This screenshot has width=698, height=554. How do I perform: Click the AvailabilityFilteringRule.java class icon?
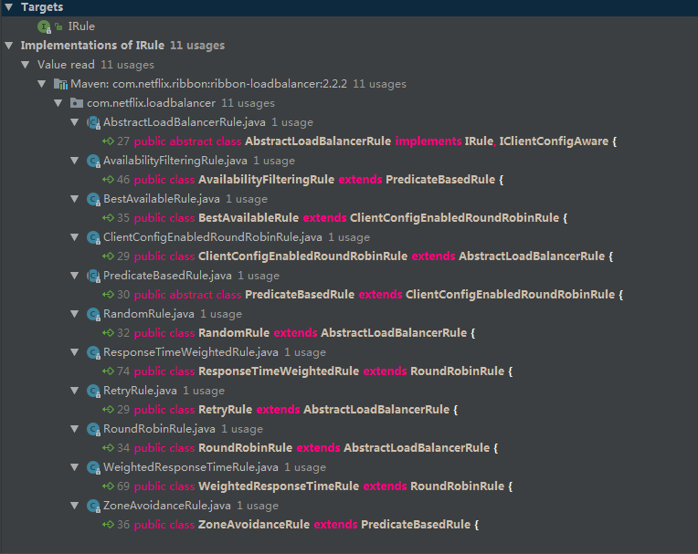93,161
